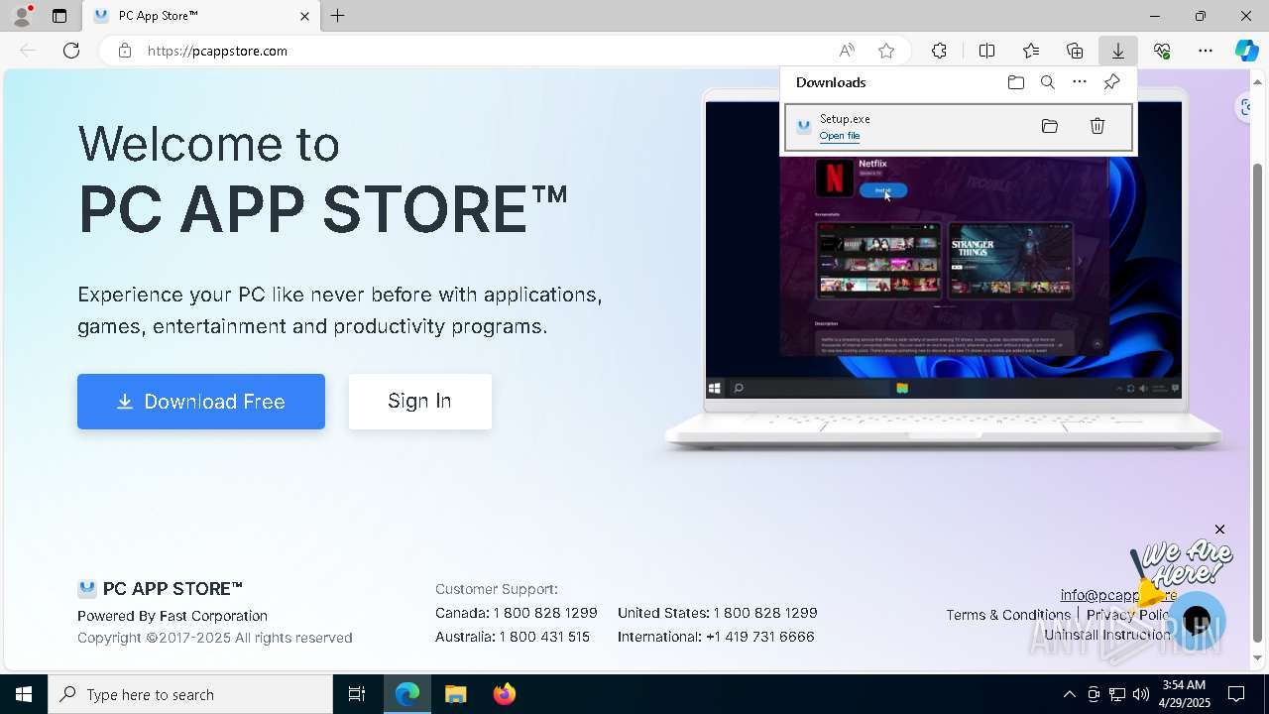Launch Copilot sidebar

coord(1246,51)
